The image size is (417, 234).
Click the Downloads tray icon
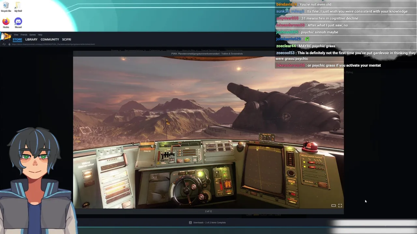coord(190,223)
